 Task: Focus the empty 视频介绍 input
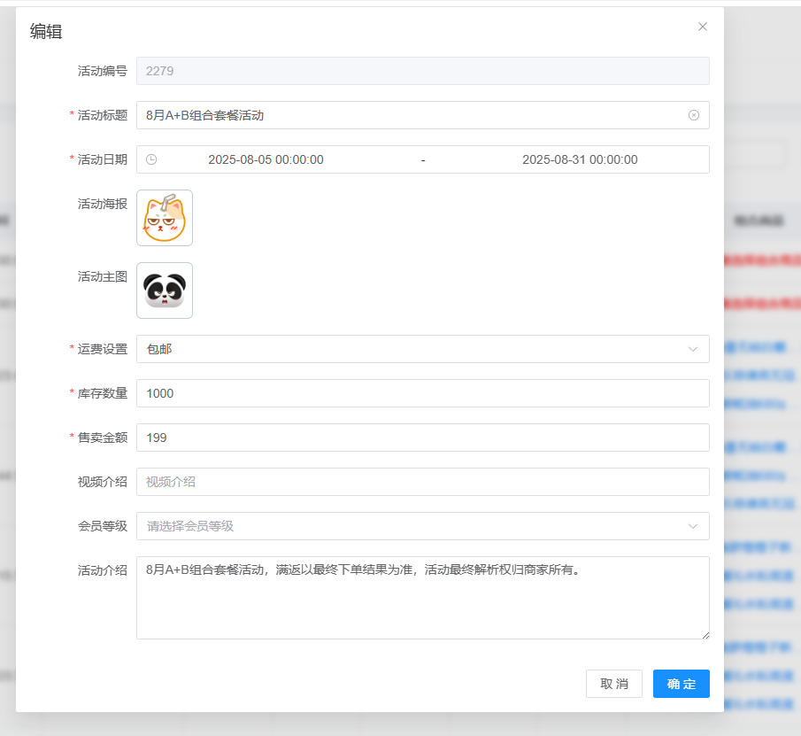pyautogui.click(x=422, y=482)
